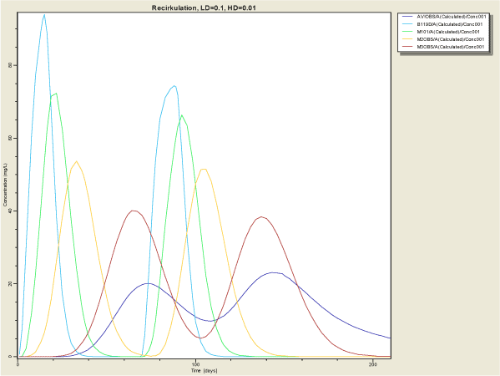Click the orange M2OBS legend line swatch
The height and width of the screenshot is (376, 500).
(x=407, y=39)
